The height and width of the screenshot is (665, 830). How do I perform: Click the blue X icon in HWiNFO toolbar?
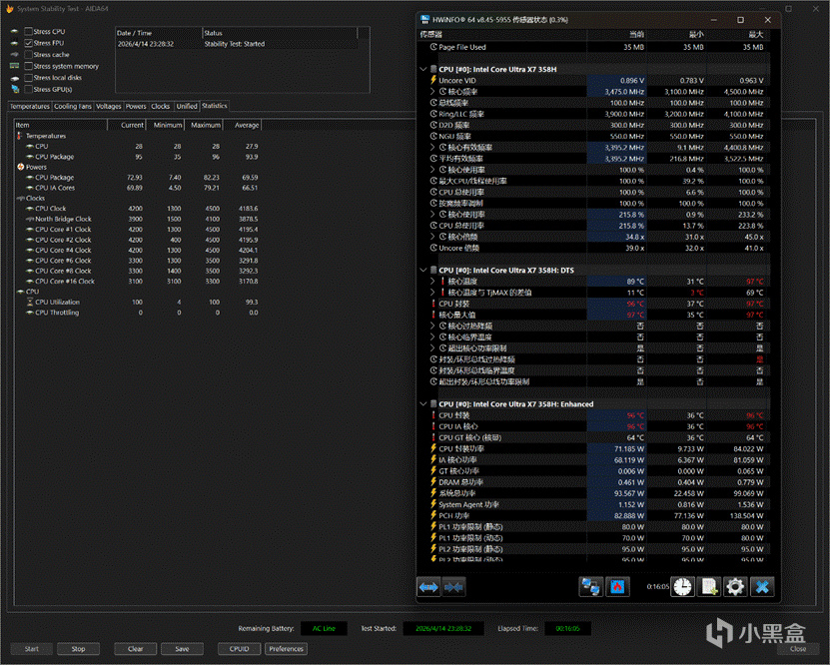coord(762,587)
